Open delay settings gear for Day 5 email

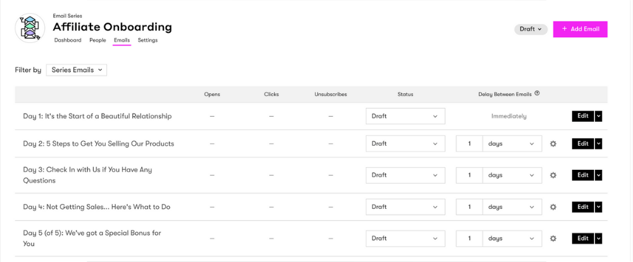click(x=553, y=239)
